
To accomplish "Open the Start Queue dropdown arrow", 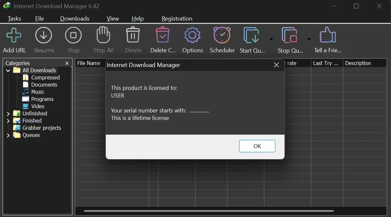I will [x=271, y=39].
